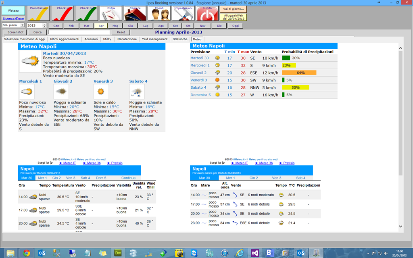Click Giovedì 2 orange 64% precipitation bar
The height and width of the screenshot is (258, 413).
pos(299,73)
